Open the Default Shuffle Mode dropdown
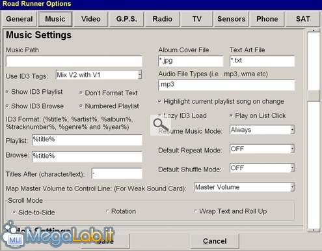 tap(293, 168)
